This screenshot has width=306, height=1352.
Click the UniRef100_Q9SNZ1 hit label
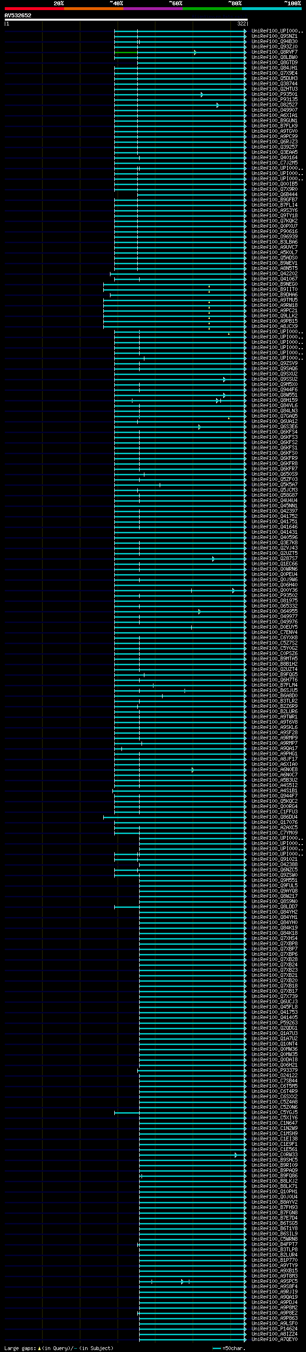pyautogui.click(x=274, y=36)
